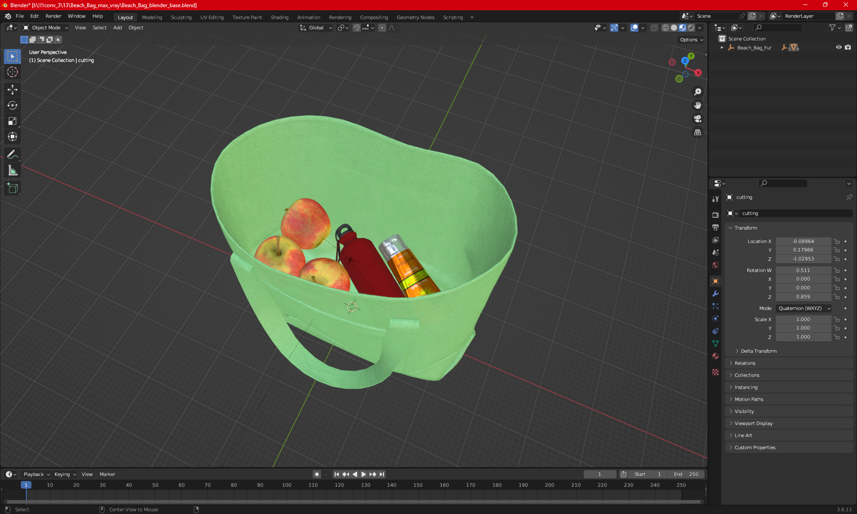Activate the 3D Cursor tool

pyautogui.click(x=12, y=72)
